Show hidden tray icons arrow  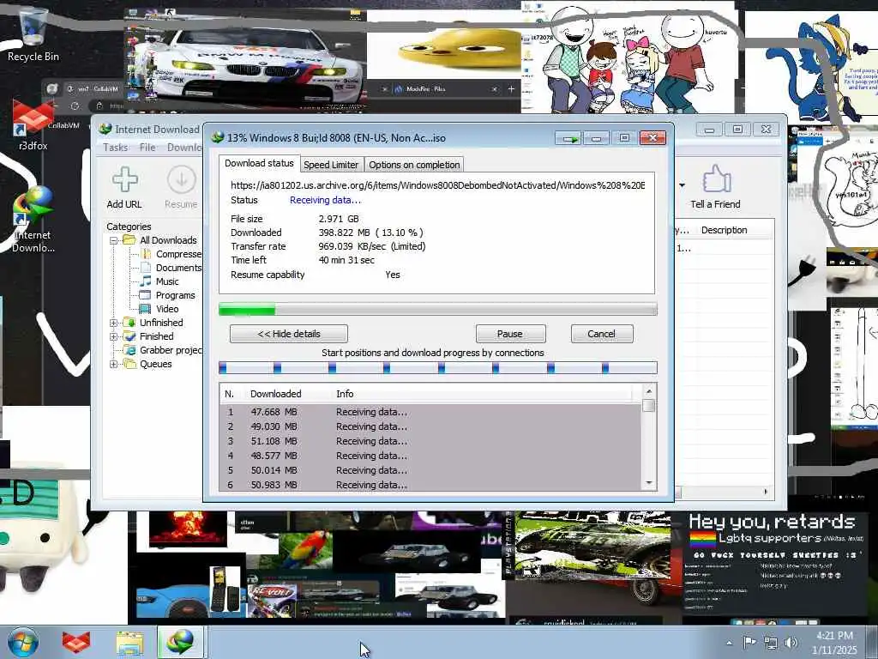coord(729,644)
